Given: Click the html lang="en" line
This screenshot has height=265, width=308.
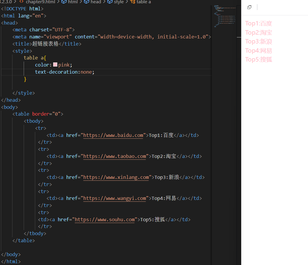Looking at the screenshot, I should point(24,16).
